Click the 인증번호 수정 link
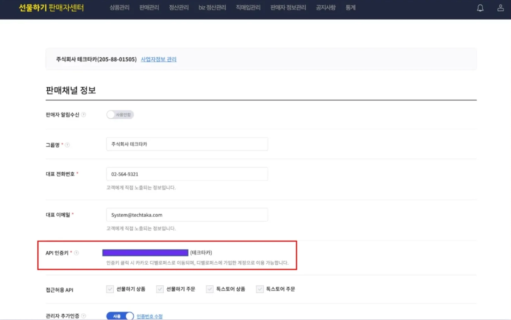Image resolution: width=511 pixels, height=320 pixels. (x=150, y=316)
